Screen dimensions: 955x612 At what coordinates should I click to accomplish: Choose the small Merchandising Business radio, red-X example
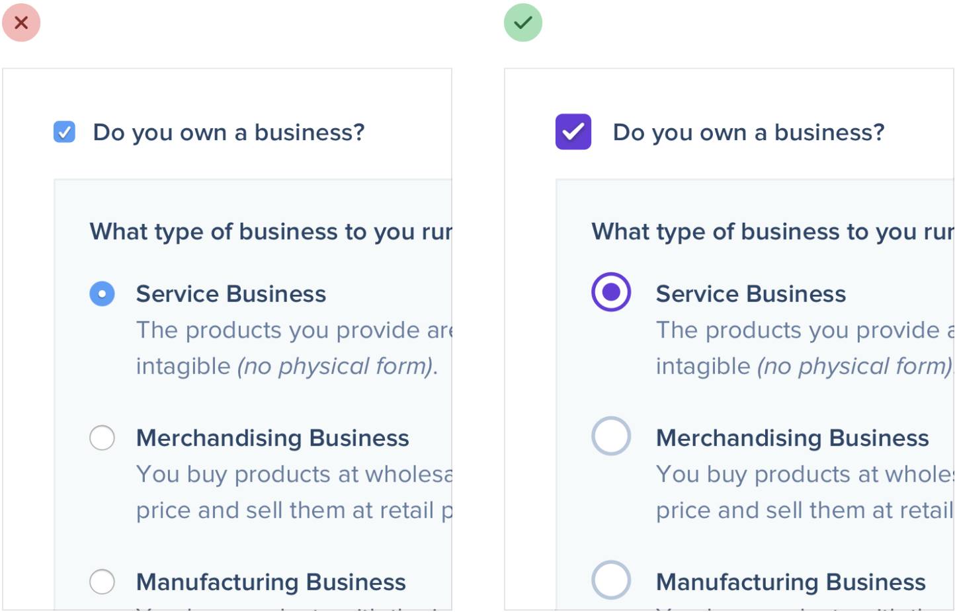click(102, 438)
